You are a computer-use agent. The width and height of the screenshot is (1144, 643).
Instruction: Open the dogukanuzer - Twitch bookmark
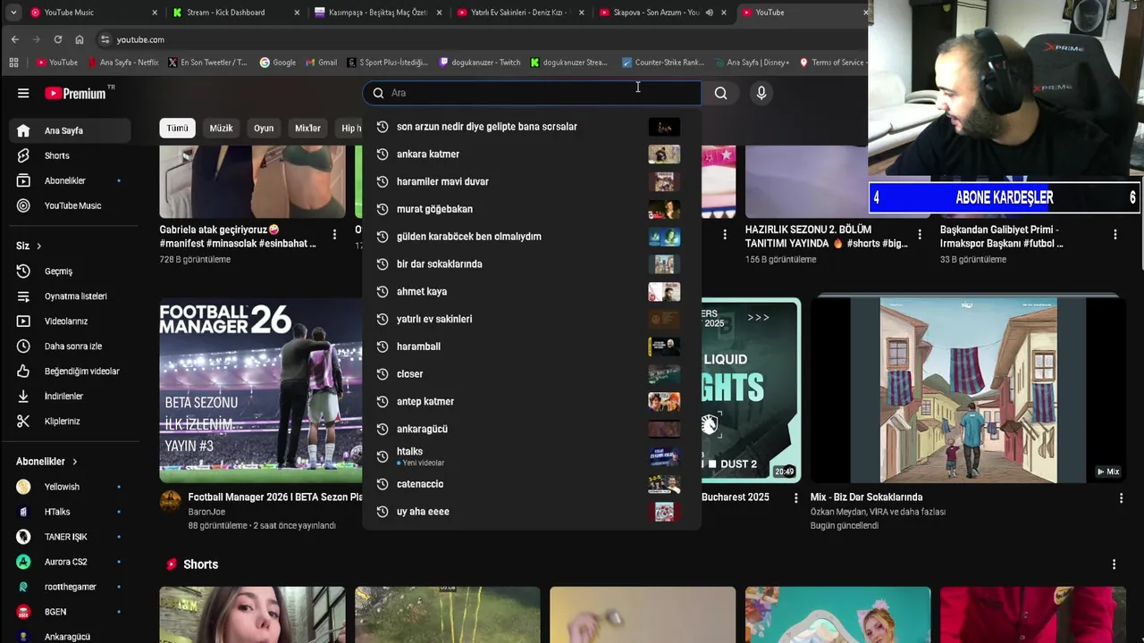point(480,63)
